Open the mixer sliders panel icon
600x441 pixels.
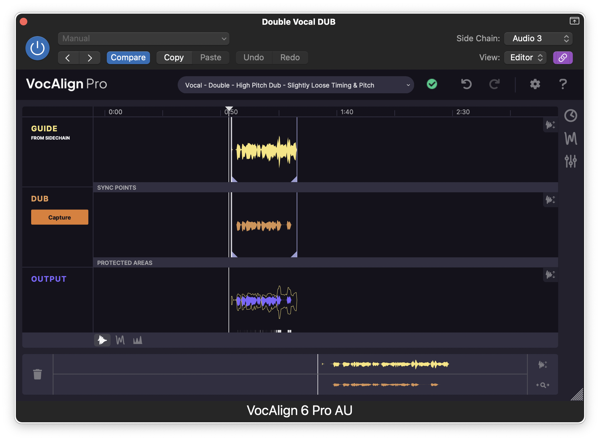(570, 161)
